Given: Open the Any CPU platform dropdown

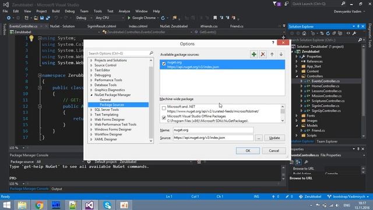Looking at the screenshot, I should pyautogui.click(x=110, y=18).
